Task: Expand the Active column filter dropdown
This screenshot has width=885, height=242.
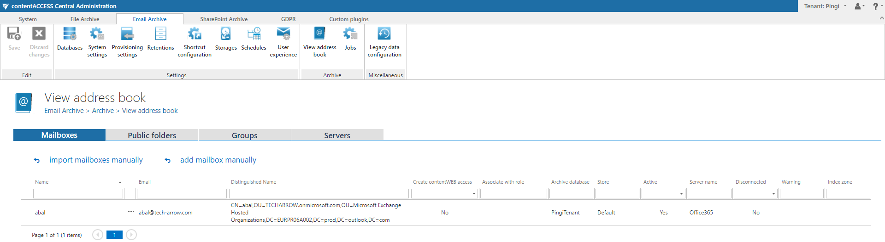Action: point(681,194)
